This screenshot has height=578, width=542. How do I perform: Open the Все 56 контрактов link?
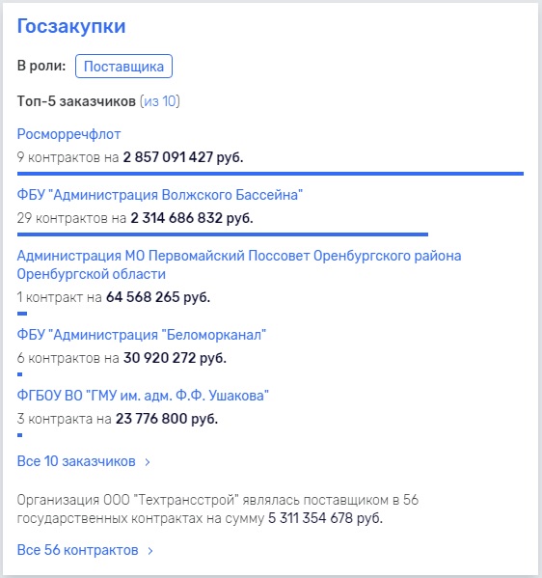coord(78,550)
